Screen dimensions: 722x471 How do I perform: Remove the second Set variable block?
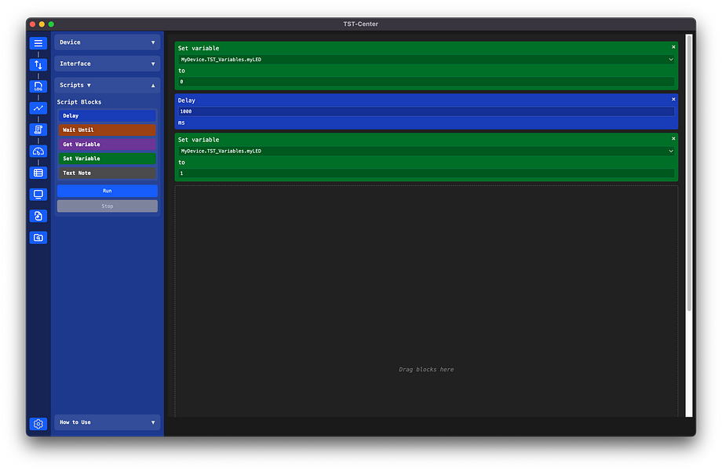pyautogui.click(x=673, y=139)
